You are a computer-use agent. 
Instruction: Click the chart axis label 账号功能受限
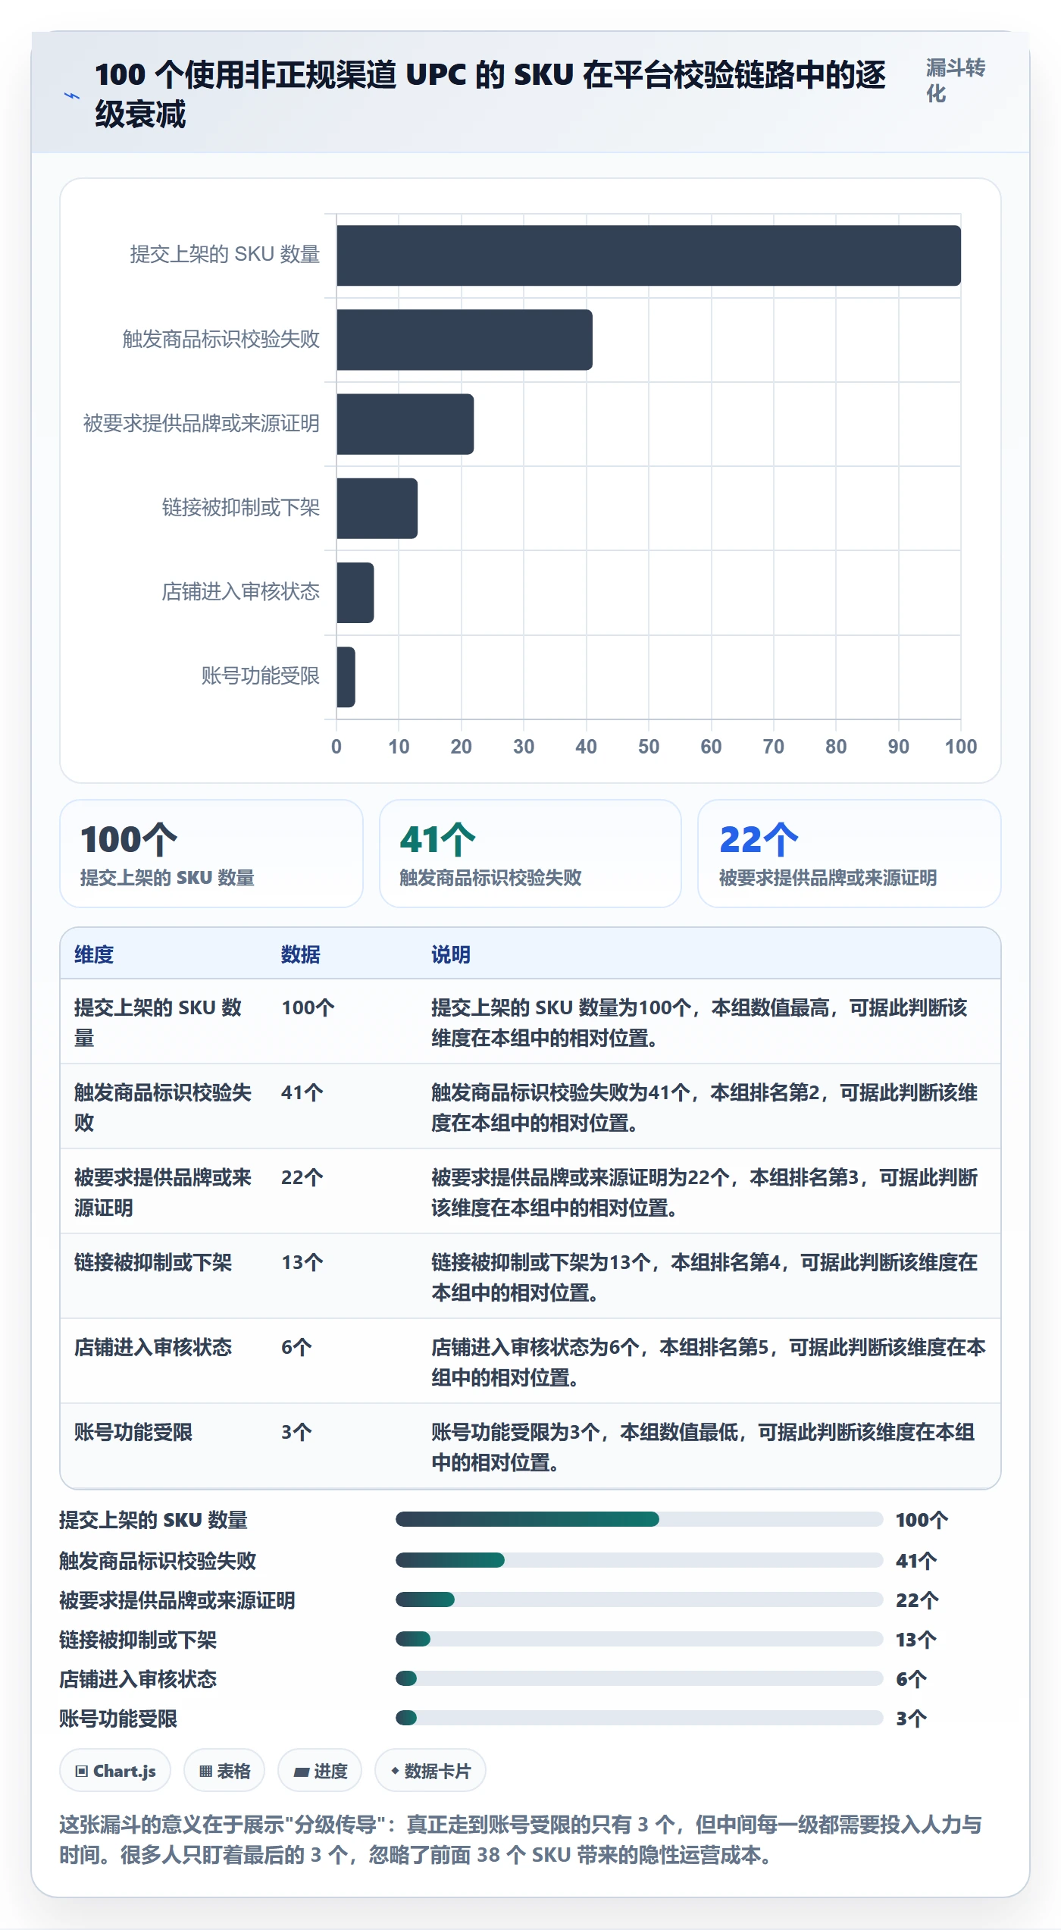tap(260, 676)
